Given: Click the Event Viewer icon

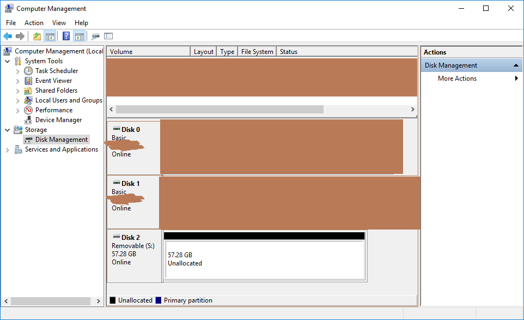Looking at the screenshot, I should tap(28, 81).
